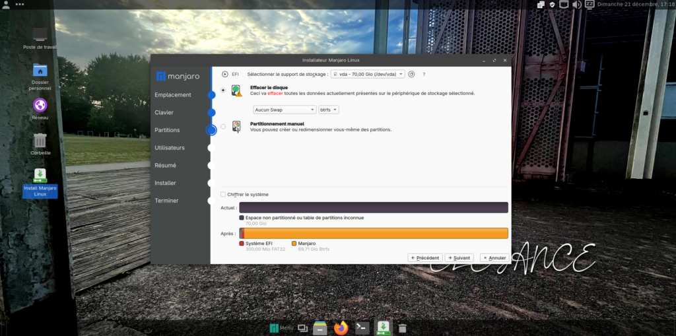Open the Corbeille desktop icon

[40, 144]
